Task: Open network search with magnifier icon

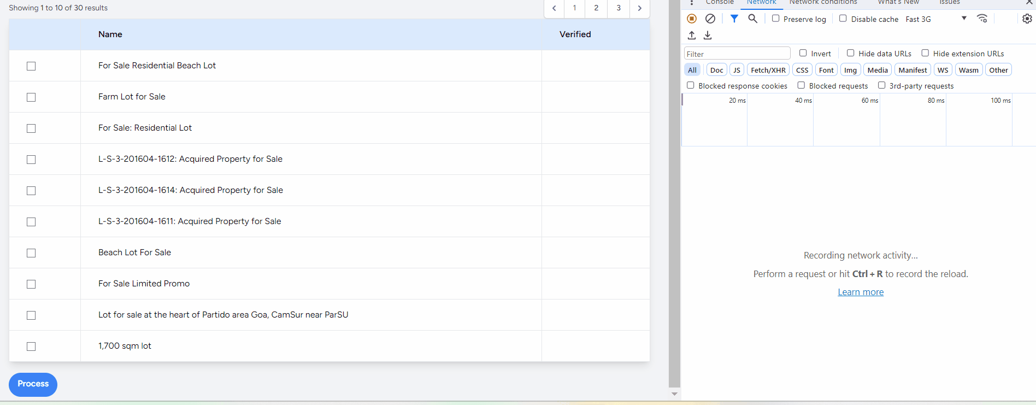Action: (x=753, y=19)
